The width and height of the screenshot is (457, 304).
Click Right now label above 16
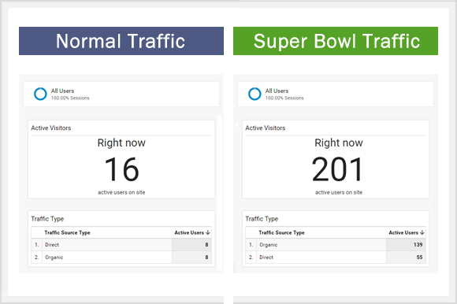point(121,143)
